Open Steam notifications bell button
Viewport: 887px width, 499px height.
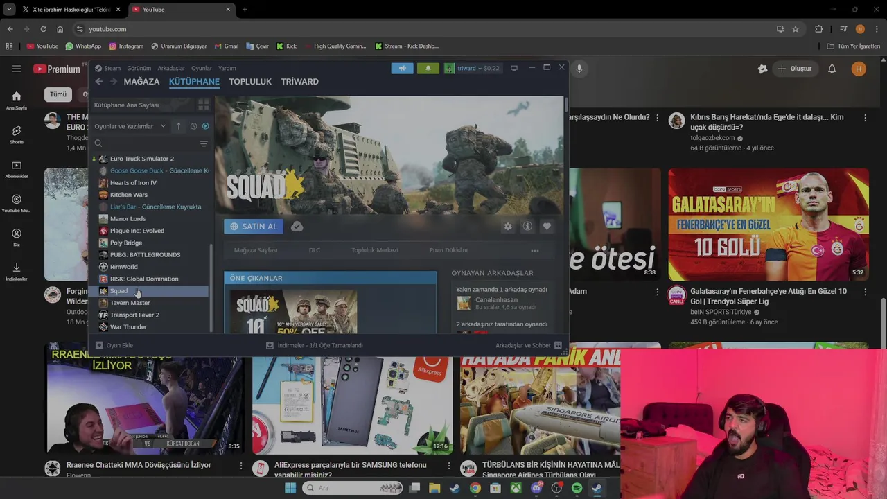[428, 68]
